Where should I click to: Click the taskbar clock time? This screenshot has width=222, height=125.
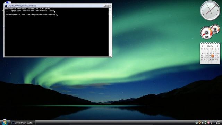[x=217, y=123]
